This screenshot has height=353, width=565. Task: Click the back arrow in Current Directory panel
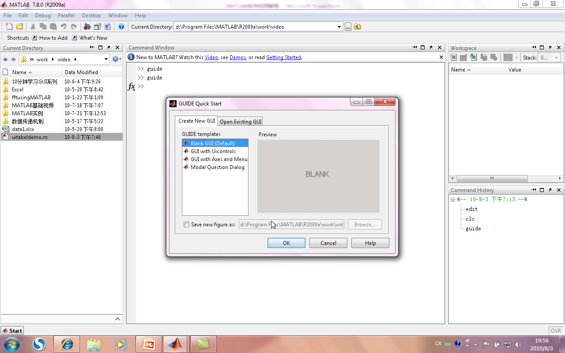(5, 59)
